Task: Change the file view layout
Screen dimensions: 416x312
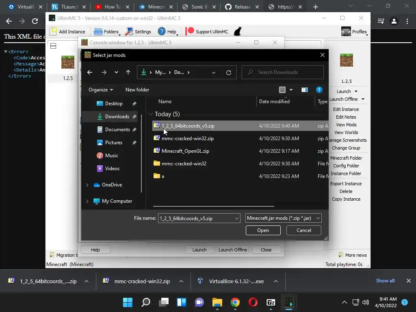Action: click(x=282, y=90)
